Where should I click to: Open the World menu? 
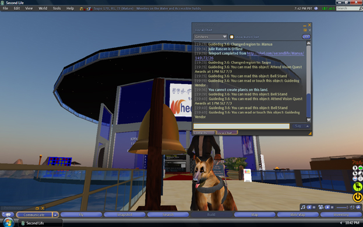(x=43, y=8)
